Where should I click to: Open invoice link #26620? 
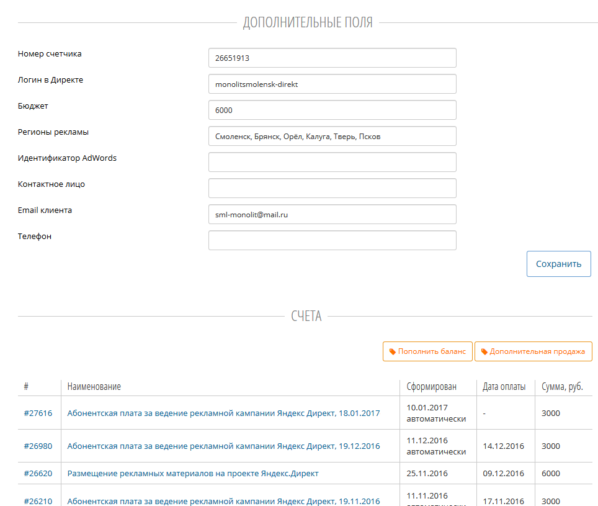38,474
